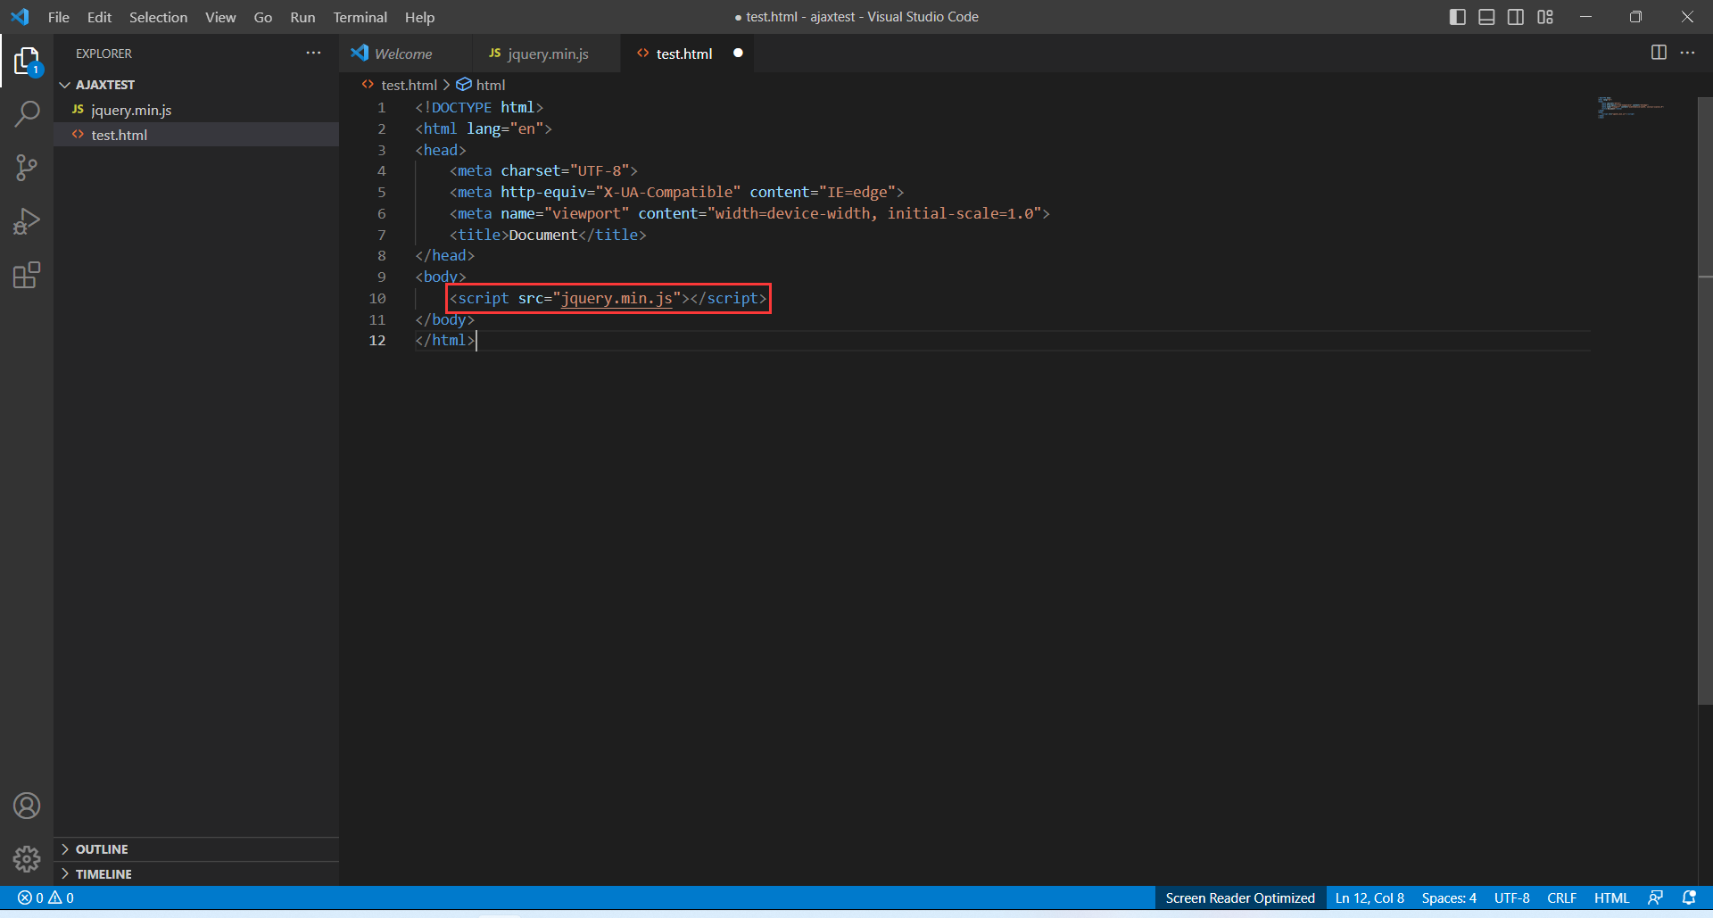Open the feedback icon in status bar

(1656, 897)
